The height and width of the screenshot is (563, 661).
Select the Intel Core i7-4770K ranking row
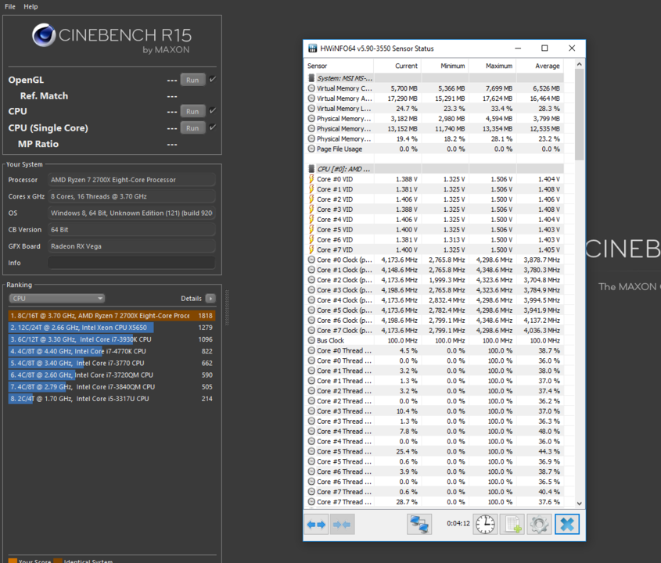point(112,351)
